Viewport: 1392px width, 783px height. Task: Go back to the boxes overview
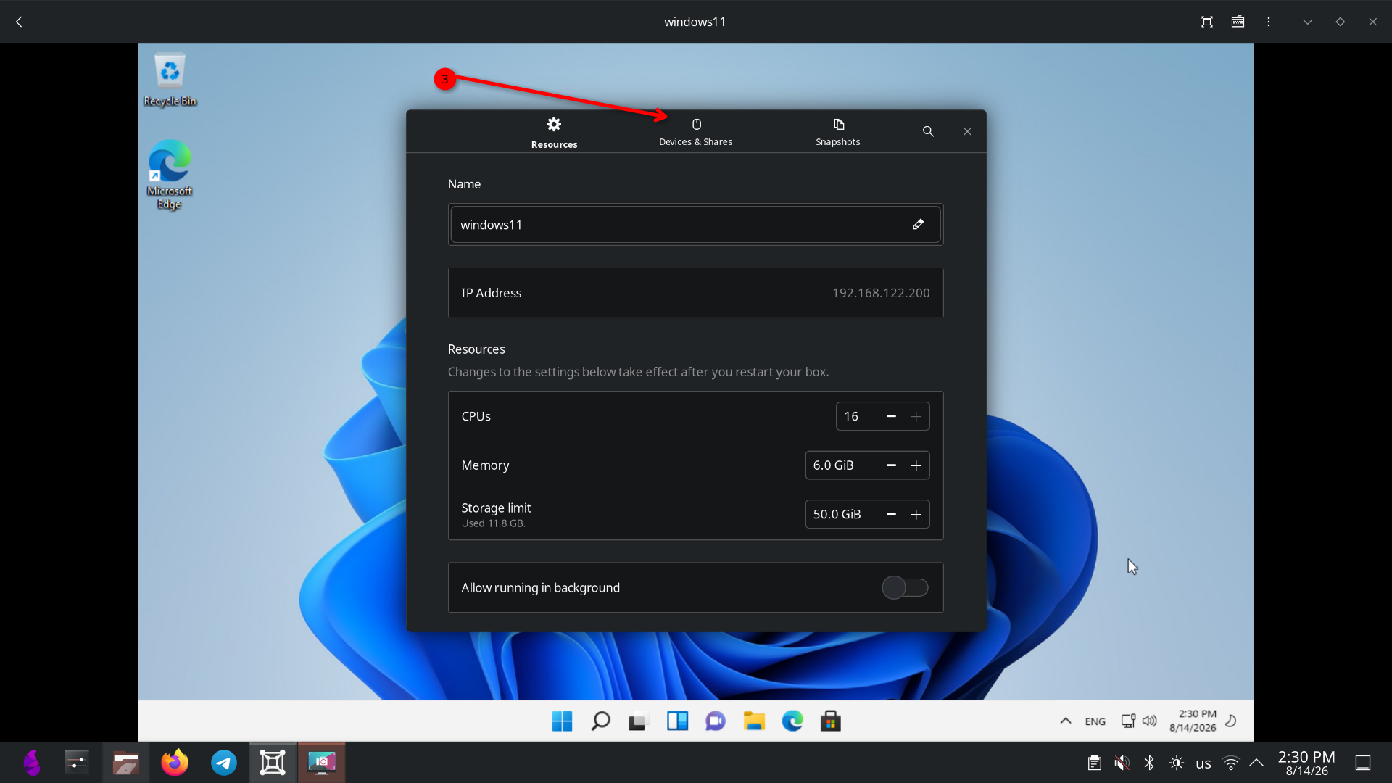20,22
